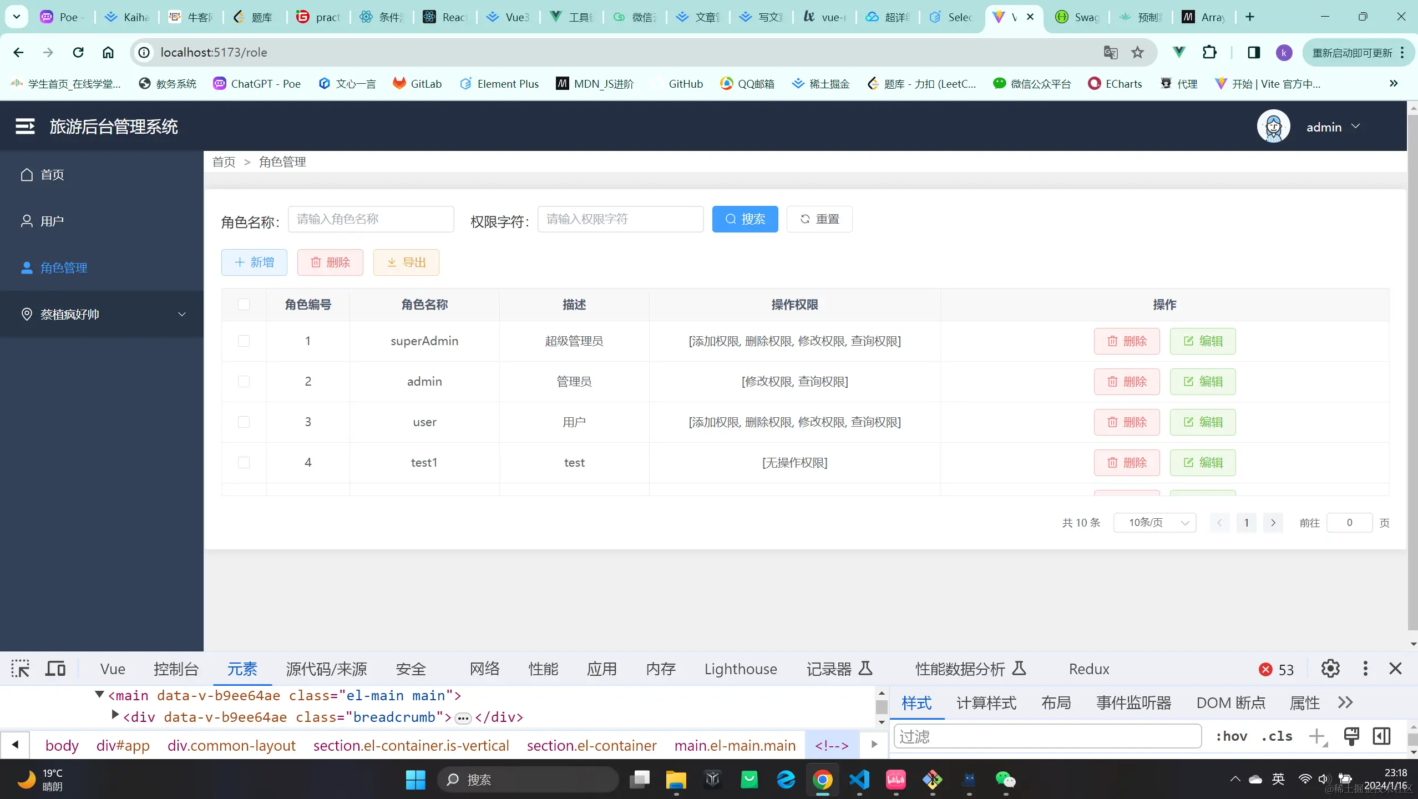Collapse sidebar using the hamburger menu icon
This screenshot has width=1418, height=799.
[25, 127]
